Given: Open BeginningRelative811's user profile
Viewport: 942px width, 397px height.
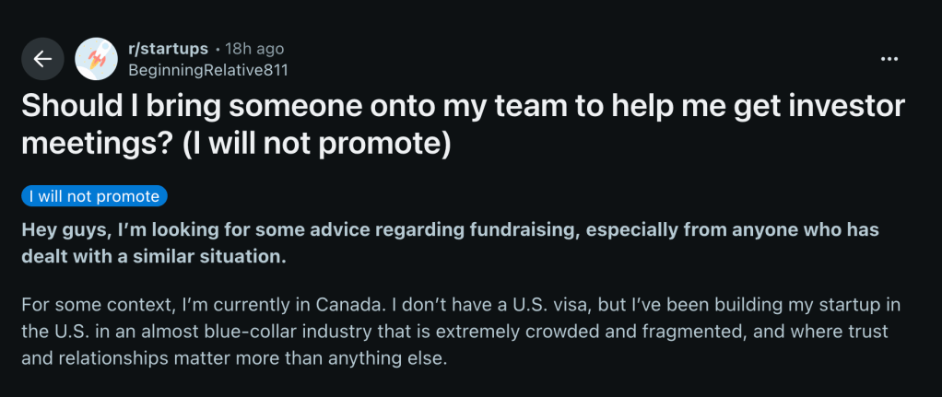Looking at the screenshot, I should 208,70.
